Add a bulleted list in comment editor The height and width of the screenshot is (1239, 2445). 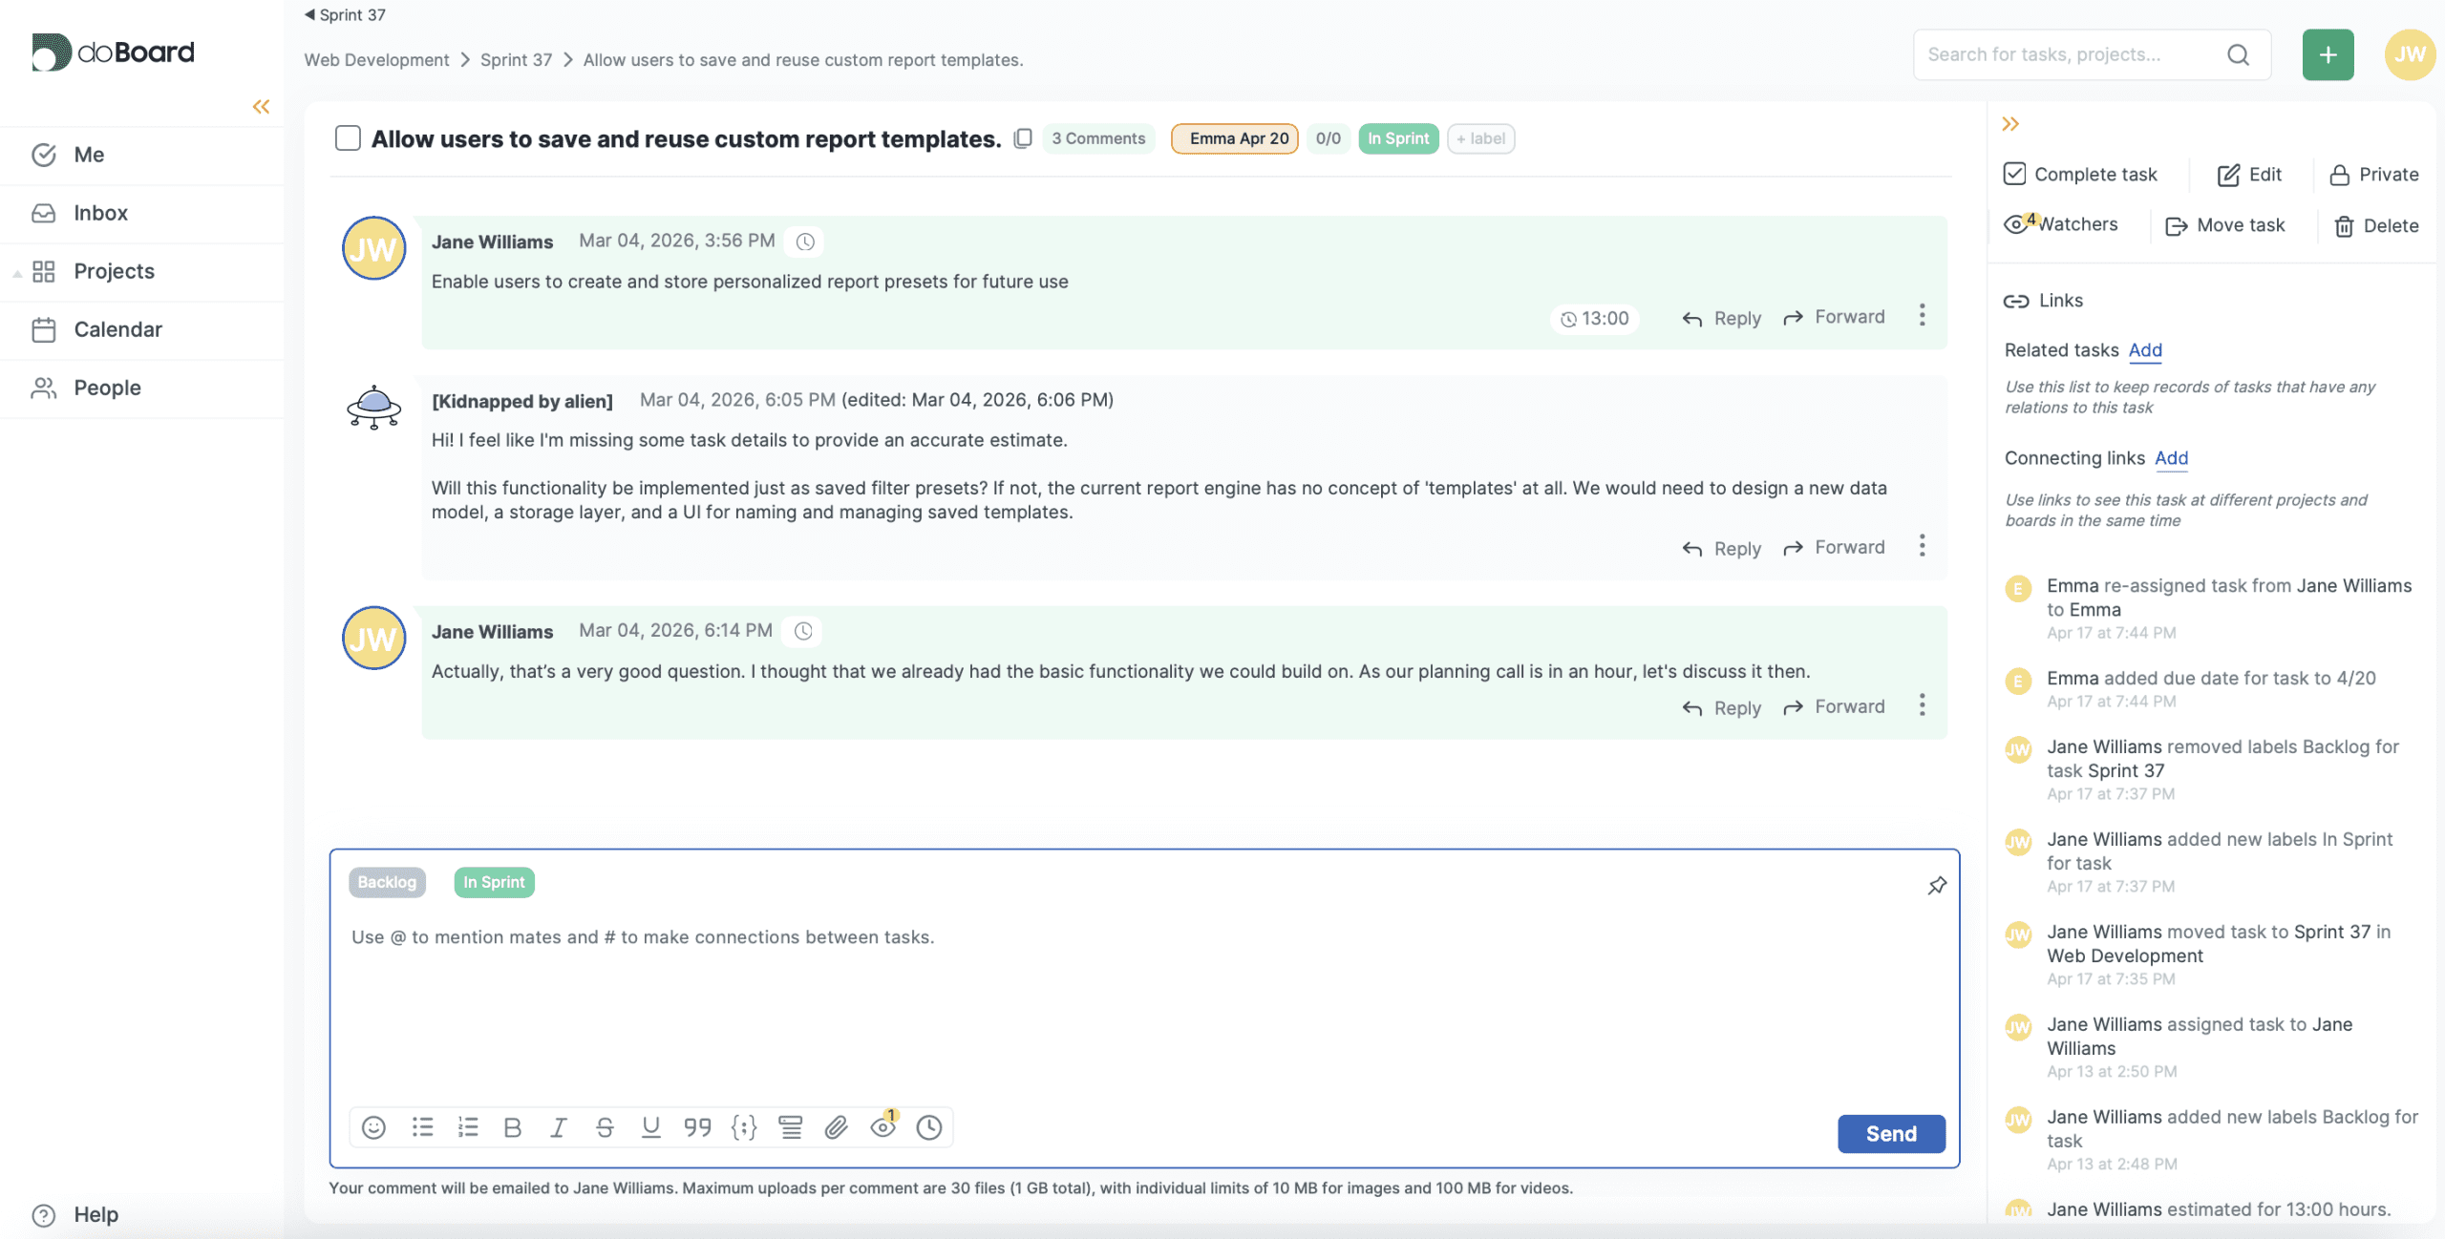(422, 1127)
